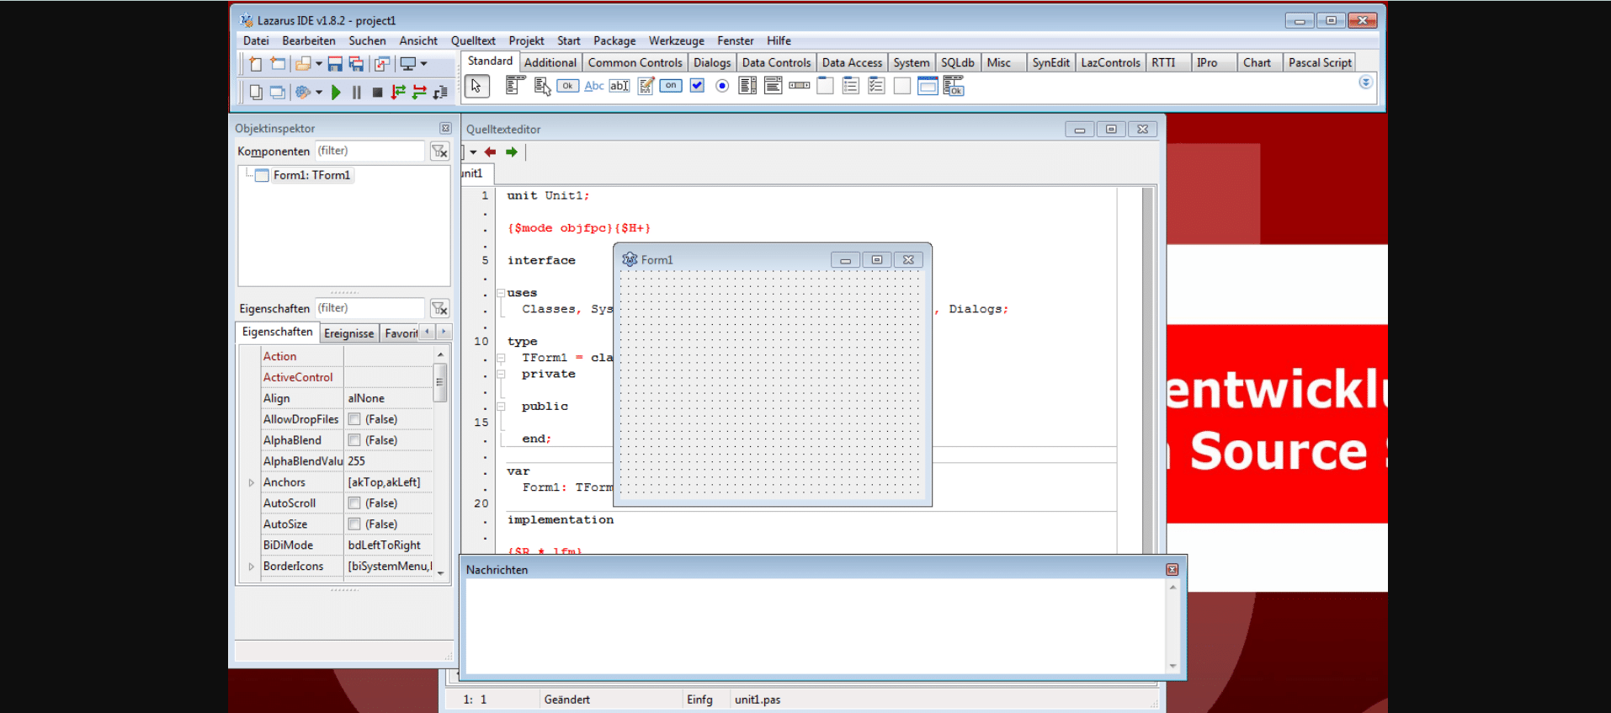This screenshot has height=713, width=1611.
Task: Click the Pause button in the toolbar
Action: pyautogui.click(x=357, y=93)
